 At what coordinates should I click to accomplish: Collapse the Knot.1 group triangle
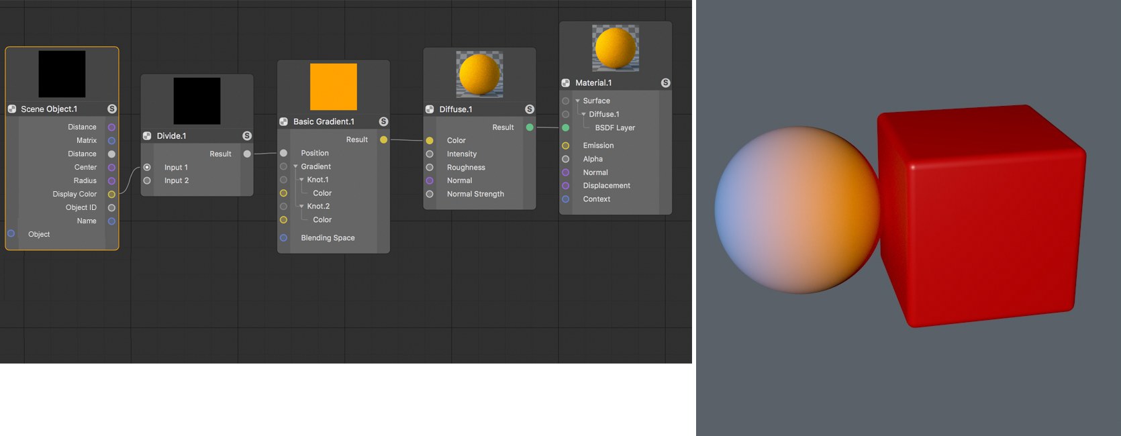pos(301,180)
